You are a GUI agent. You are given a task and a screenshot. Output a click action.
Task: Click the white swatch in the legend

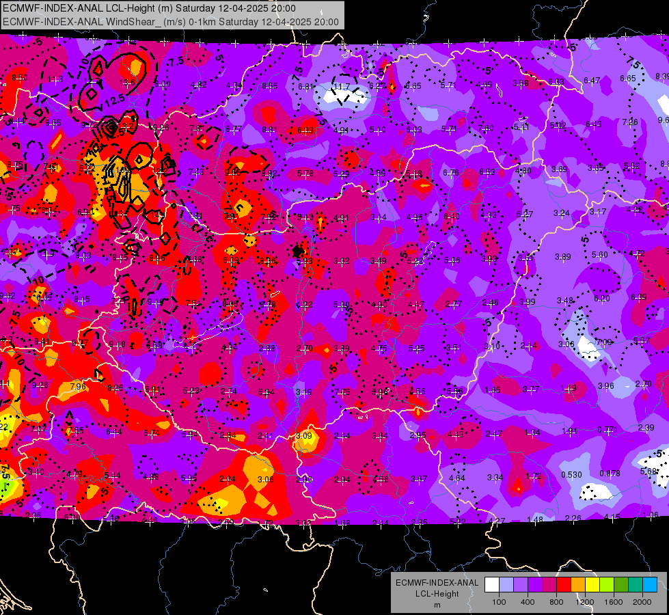point(492,584)
